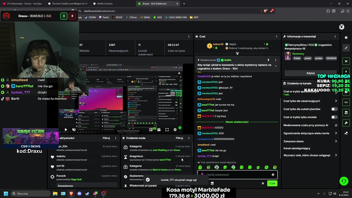Unmute the stream preview audio
The image size is (352, 198).
(x=74, y=130)
